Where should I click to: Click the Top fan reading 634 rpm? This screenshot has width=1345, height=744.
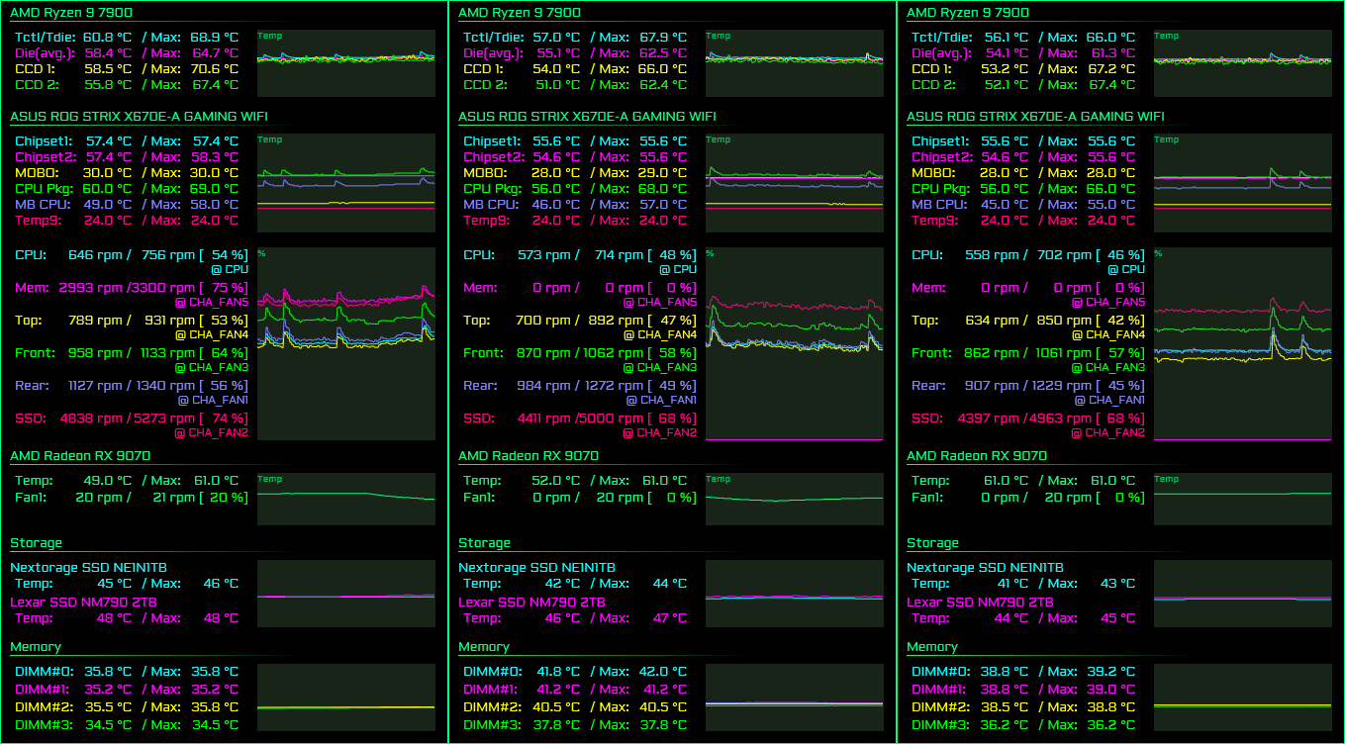pos(990,321)
